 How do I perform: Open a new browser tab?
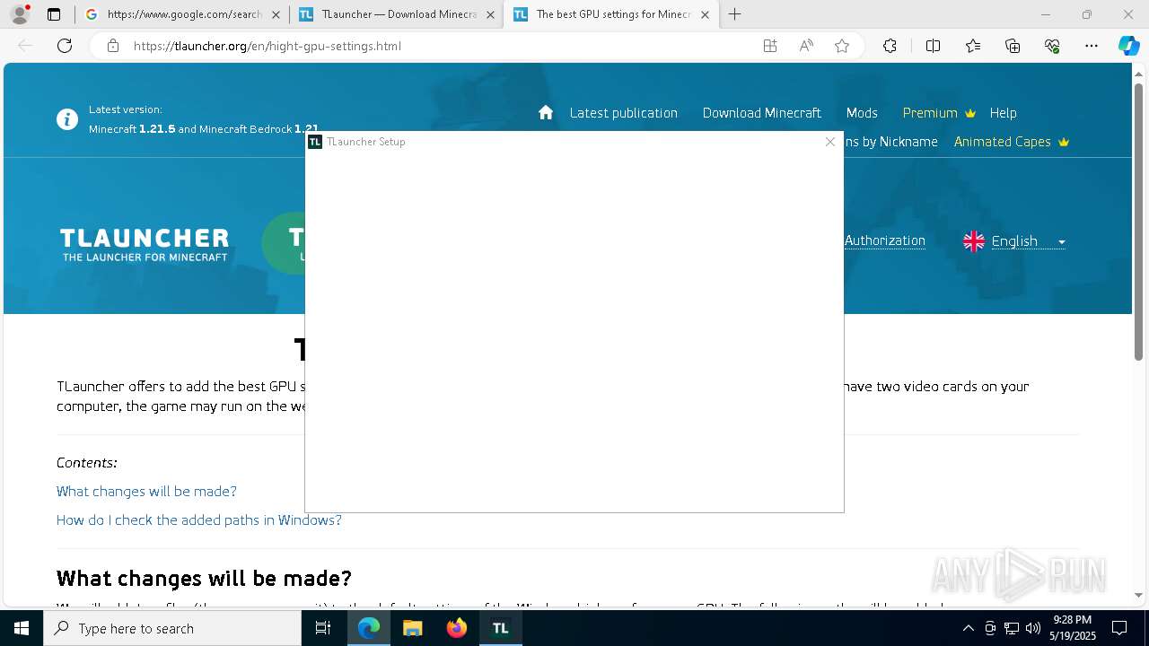(x=734, y=14)
